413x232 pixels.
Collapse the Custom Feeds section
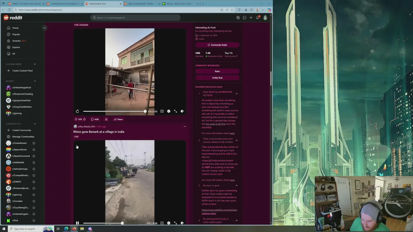coord(35,64)
